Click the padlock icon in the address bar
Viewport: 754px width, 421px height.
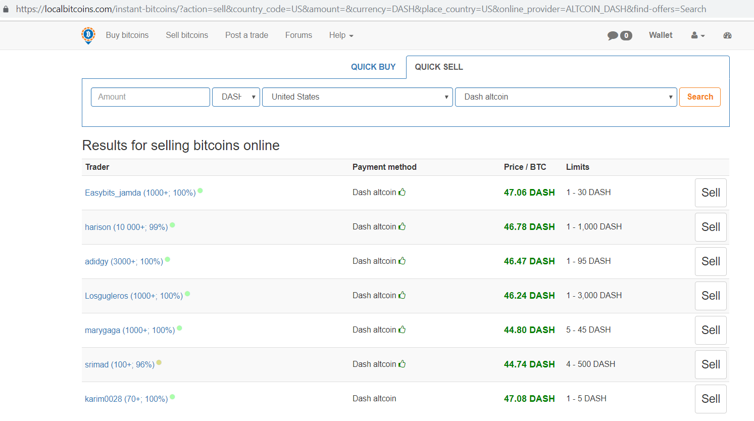click(6, 9)
